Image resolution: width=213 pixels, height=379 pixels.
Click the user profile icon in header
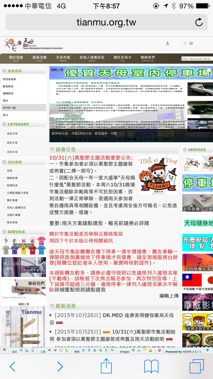tap(168, 43)
